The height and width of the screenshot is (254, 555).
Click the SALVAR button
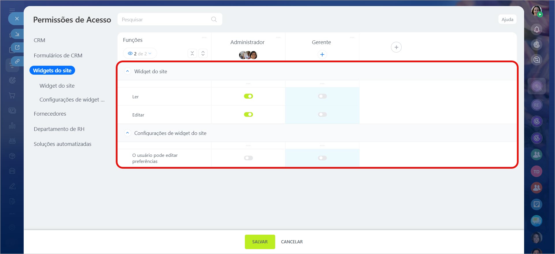click(260, 242)
